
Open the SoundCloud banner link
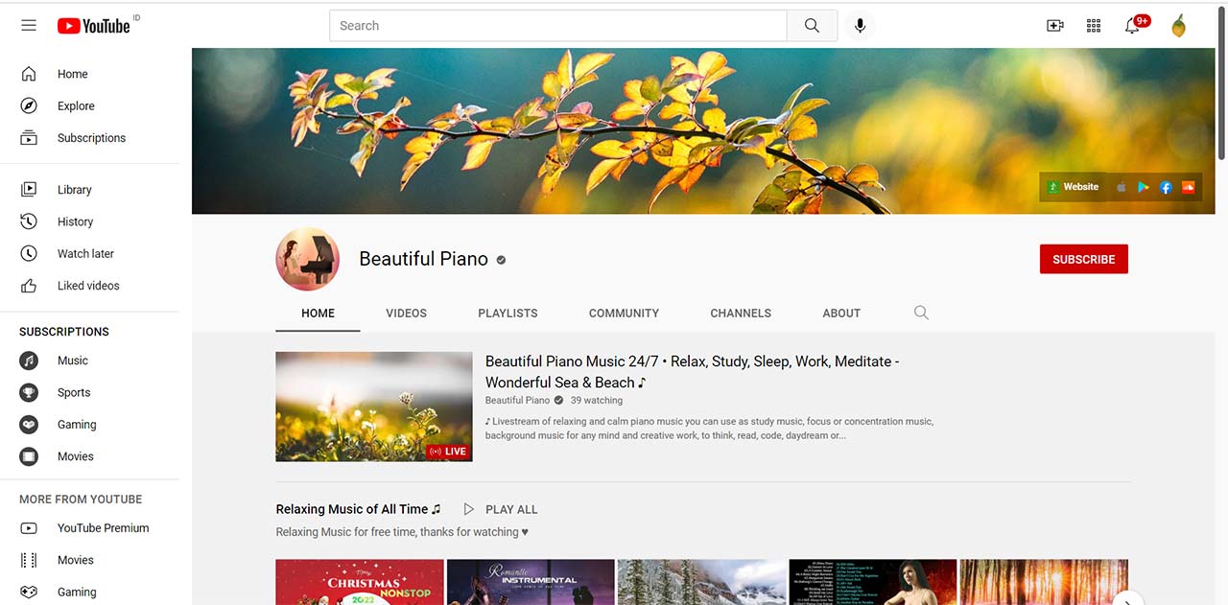(x=1189, y=187)
